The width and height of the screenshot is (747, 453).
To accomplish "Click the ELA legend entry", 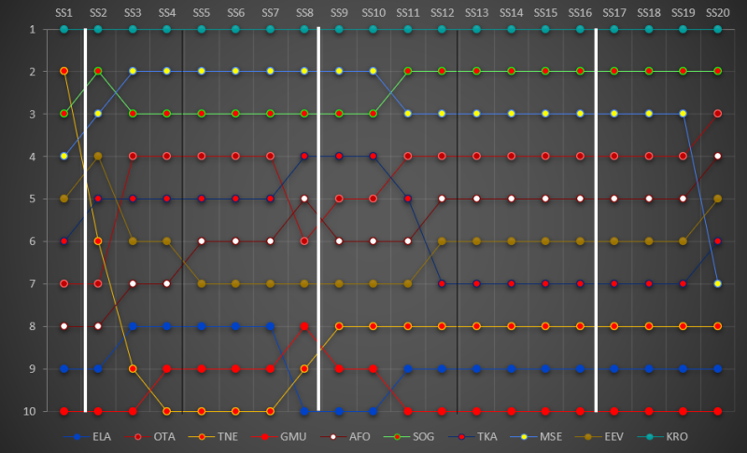I will [87, 437].
